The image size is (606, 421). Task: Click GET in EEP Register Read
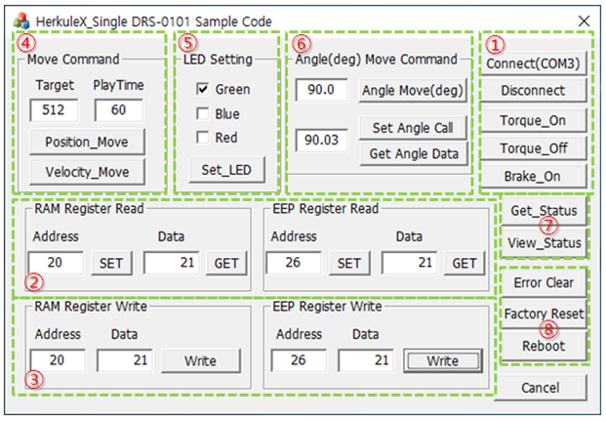point(465,264)
